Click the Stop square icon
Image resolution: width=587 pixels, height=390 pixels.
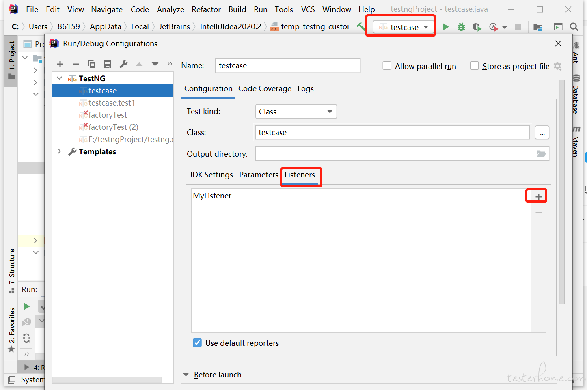click(518, 27)
